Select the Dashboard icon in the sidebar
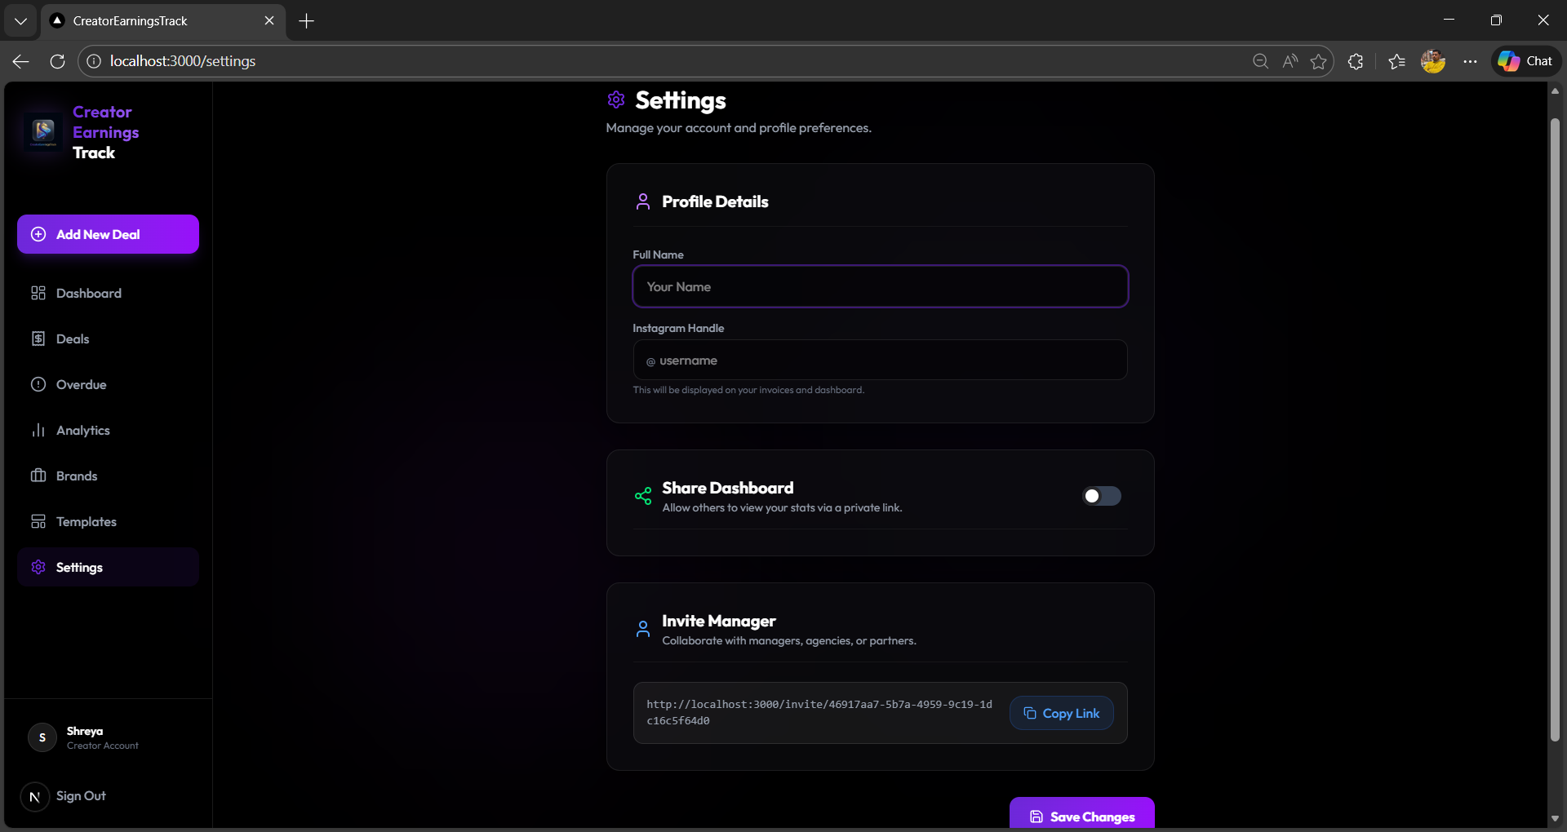Screen dimensions: 1567x832 click(x=38, y=293)
